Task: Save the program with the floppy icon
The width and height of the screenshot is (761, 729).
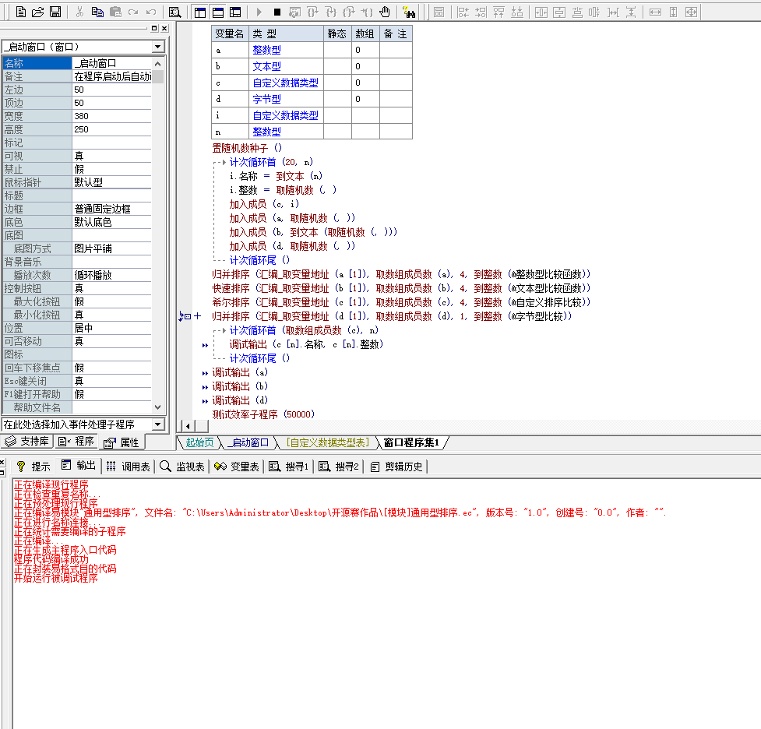Action: (56, 12)
